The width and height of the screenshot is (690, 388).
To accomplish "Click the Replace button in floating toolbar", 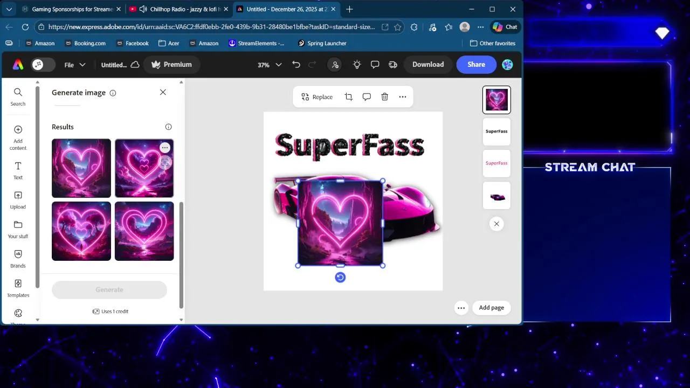I will pyautogui.click(x=317, y=97).
